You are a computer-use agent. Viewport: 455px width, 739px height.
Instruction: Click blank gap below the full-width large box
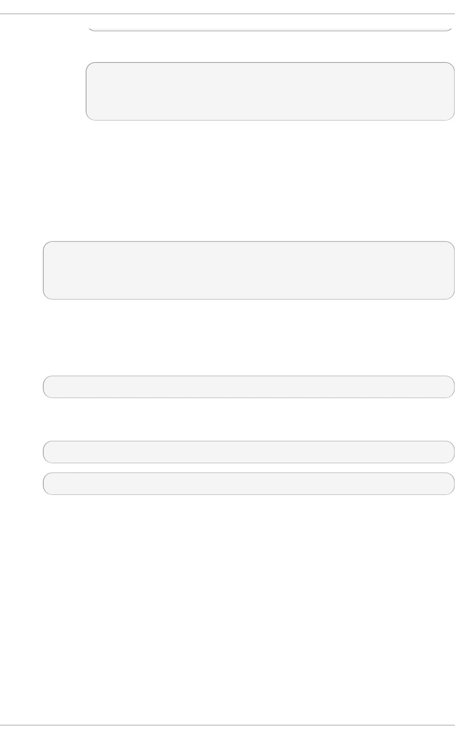[x=248, y=337]
